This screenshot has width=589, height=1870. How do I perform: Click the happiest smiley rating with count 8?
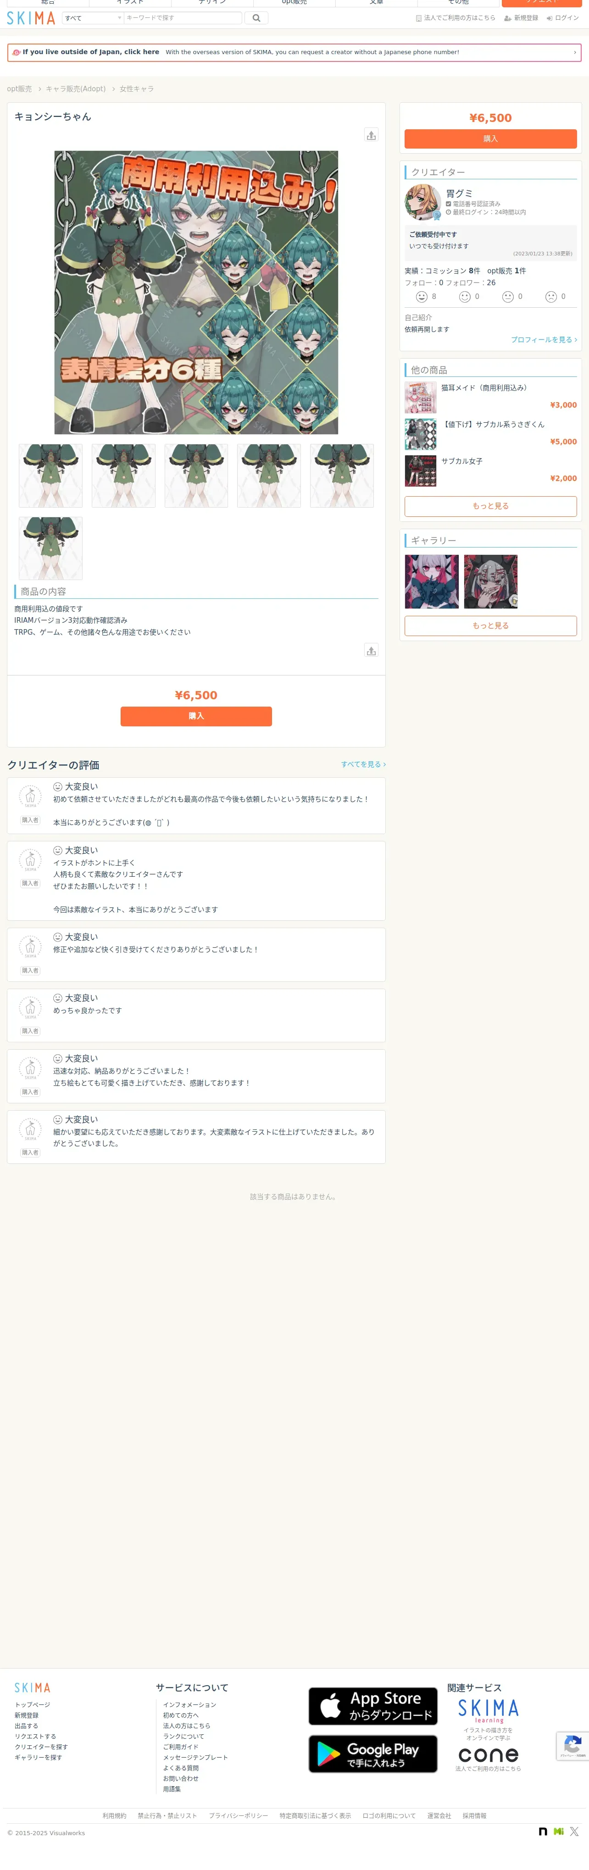421,297
